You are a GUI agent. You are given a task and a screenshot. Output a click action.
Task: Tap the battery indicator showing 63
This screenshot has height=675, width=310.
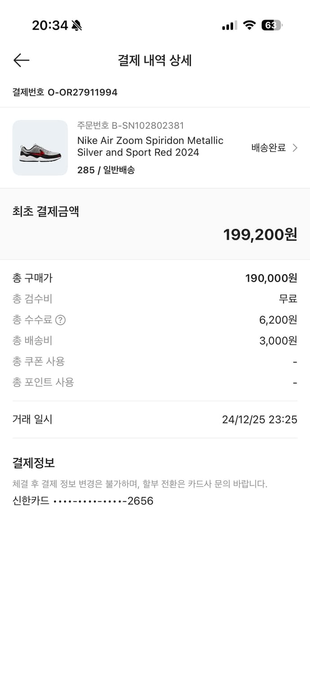[273, 26]
